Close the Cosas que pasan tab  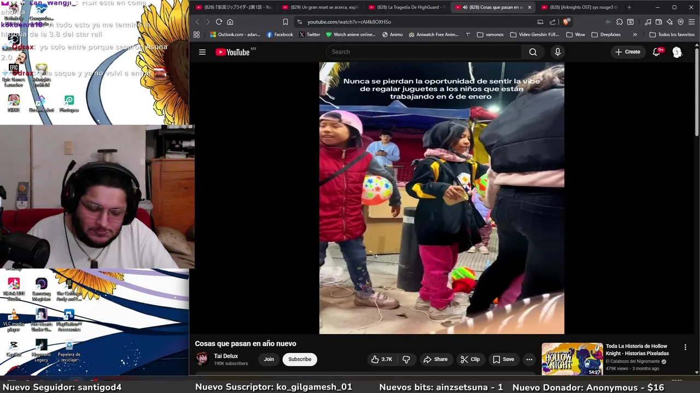529,7
